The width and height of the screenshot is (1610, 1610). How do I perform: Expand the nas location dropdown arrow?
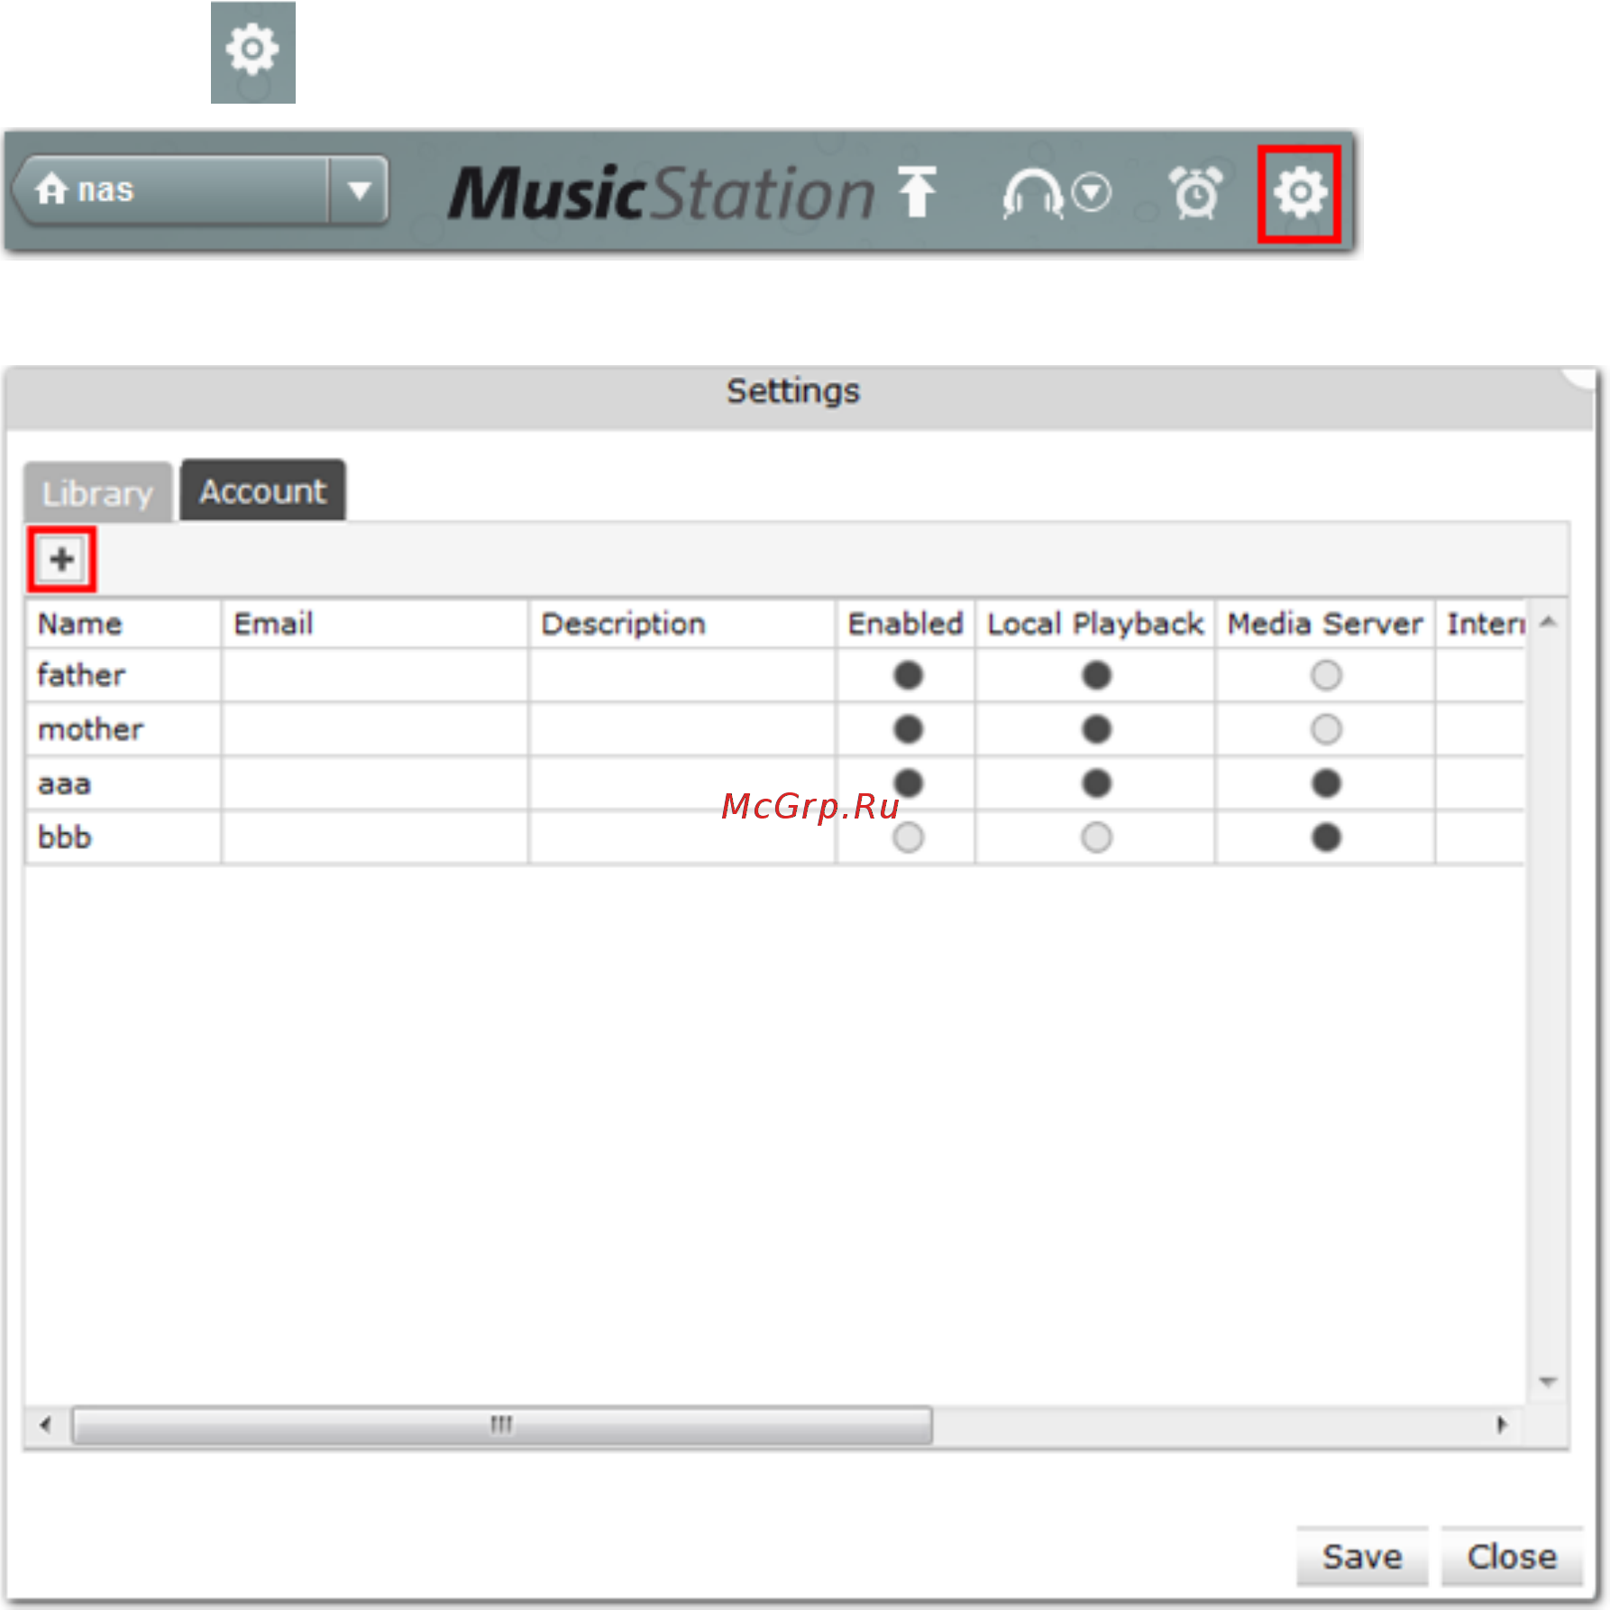360,190
